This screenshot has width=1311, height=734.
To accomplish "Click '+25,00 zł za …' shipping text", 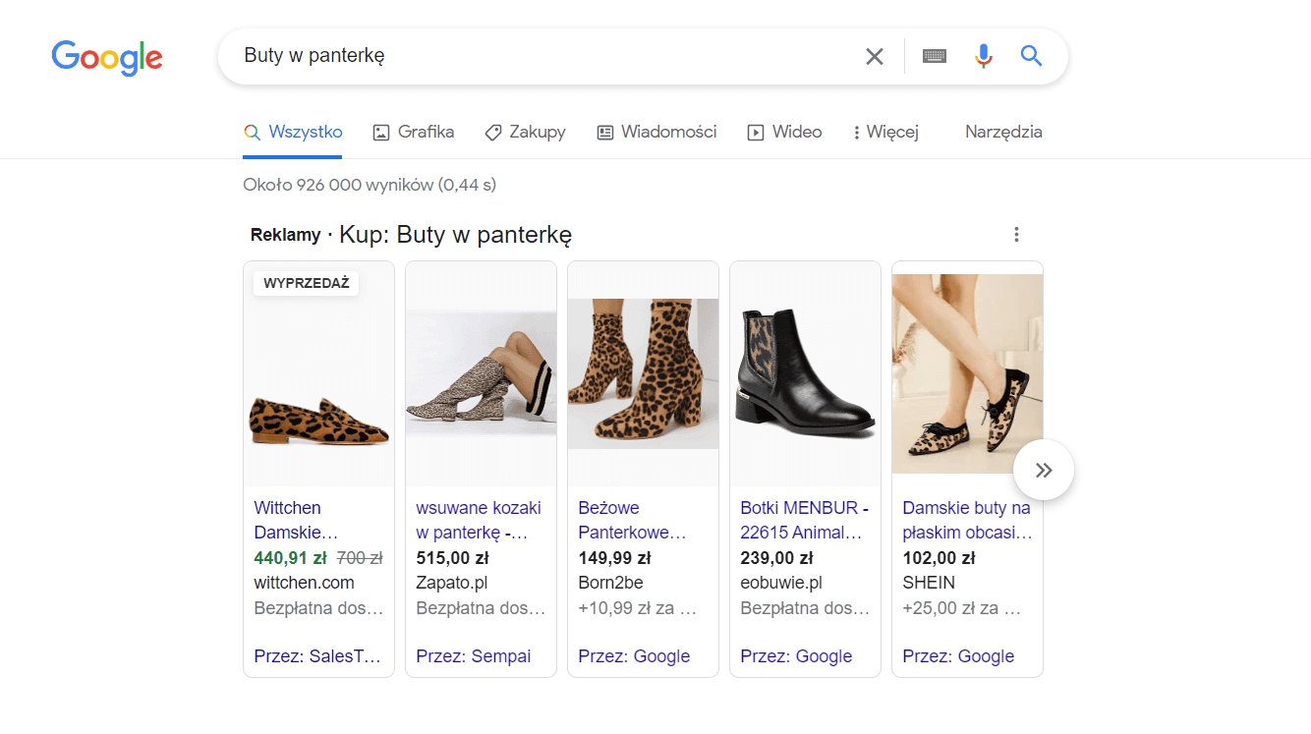I will [x=962, y=608].
